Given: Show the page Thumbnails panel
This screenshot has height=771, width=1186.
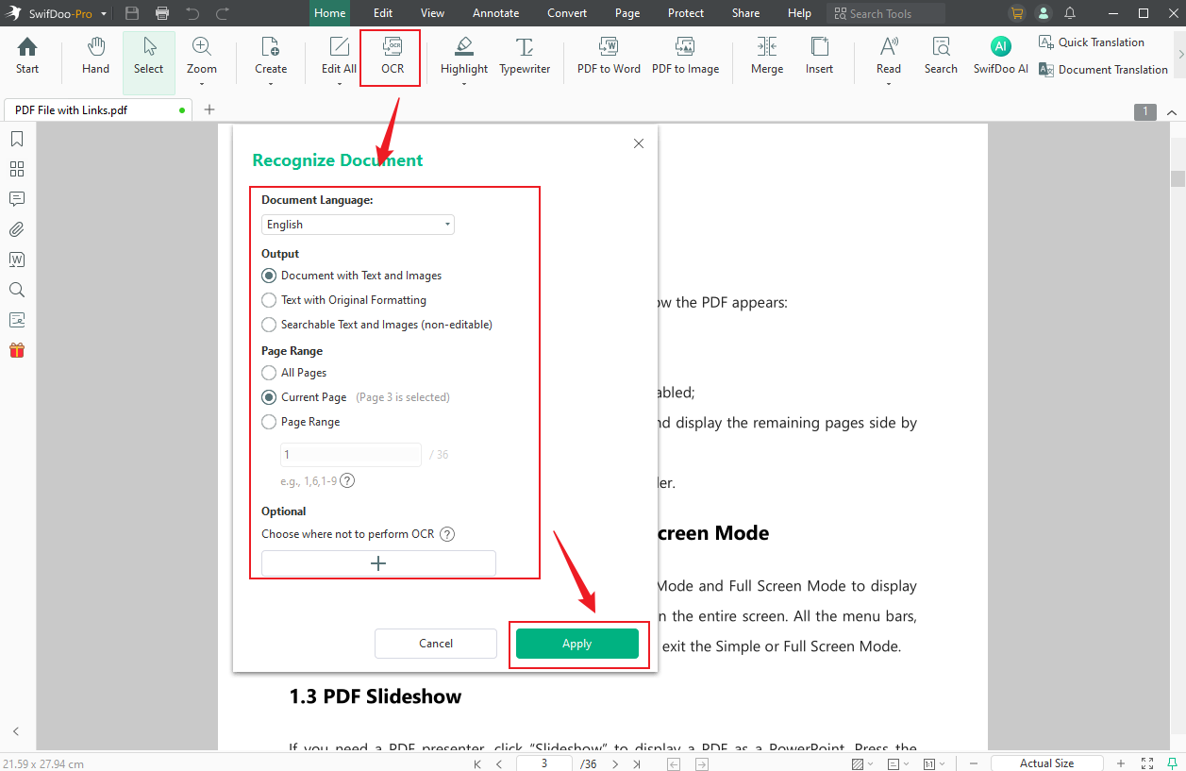Looking at the screenshot, I should pyautogui.click(x=16, y=169).
